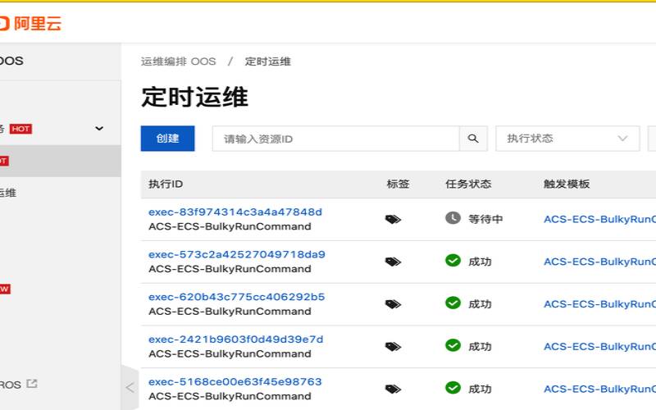Click success checkmark for exec-2421b9603f0d49d39e7d

453,345
